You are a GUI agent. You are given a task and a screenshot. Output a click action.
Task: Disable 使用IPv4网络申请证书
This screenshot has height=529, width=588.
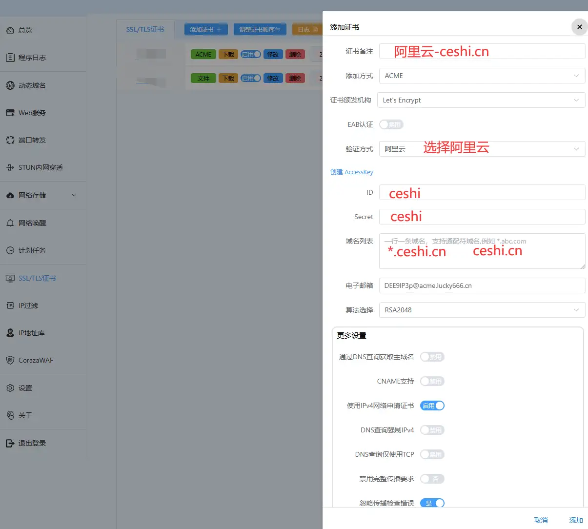tap(432, 406)
